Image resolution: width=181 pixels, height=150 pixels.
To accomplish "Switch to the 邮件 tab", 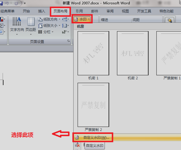I will (x=95, y=11).
